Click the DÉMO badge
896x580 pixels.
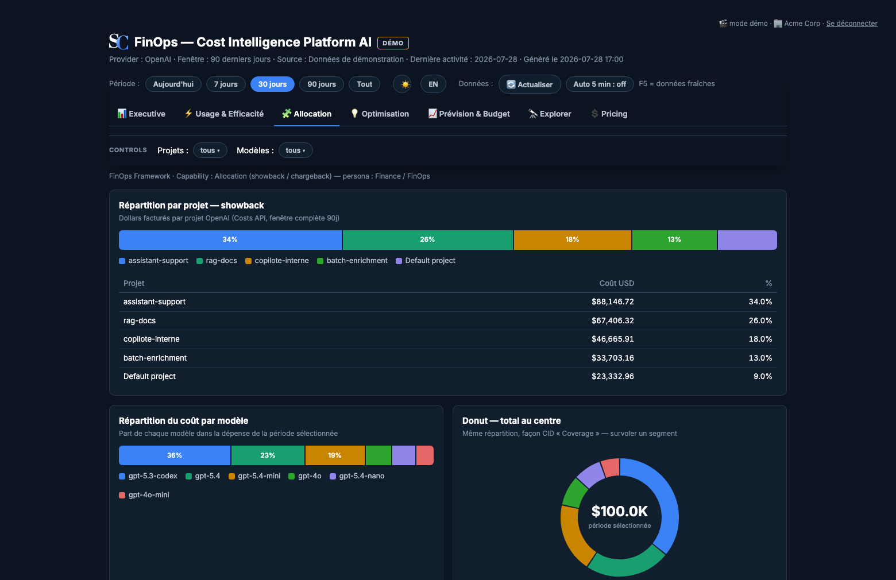(393, 43)
